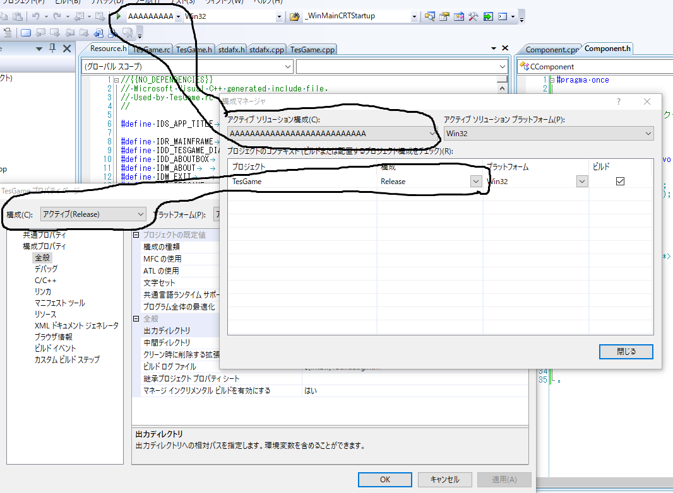Click the blue rectangle icon on second toolbar
The height and width of the screenshot is (493, 673).
pyautogui.click(x=26, y=33)
